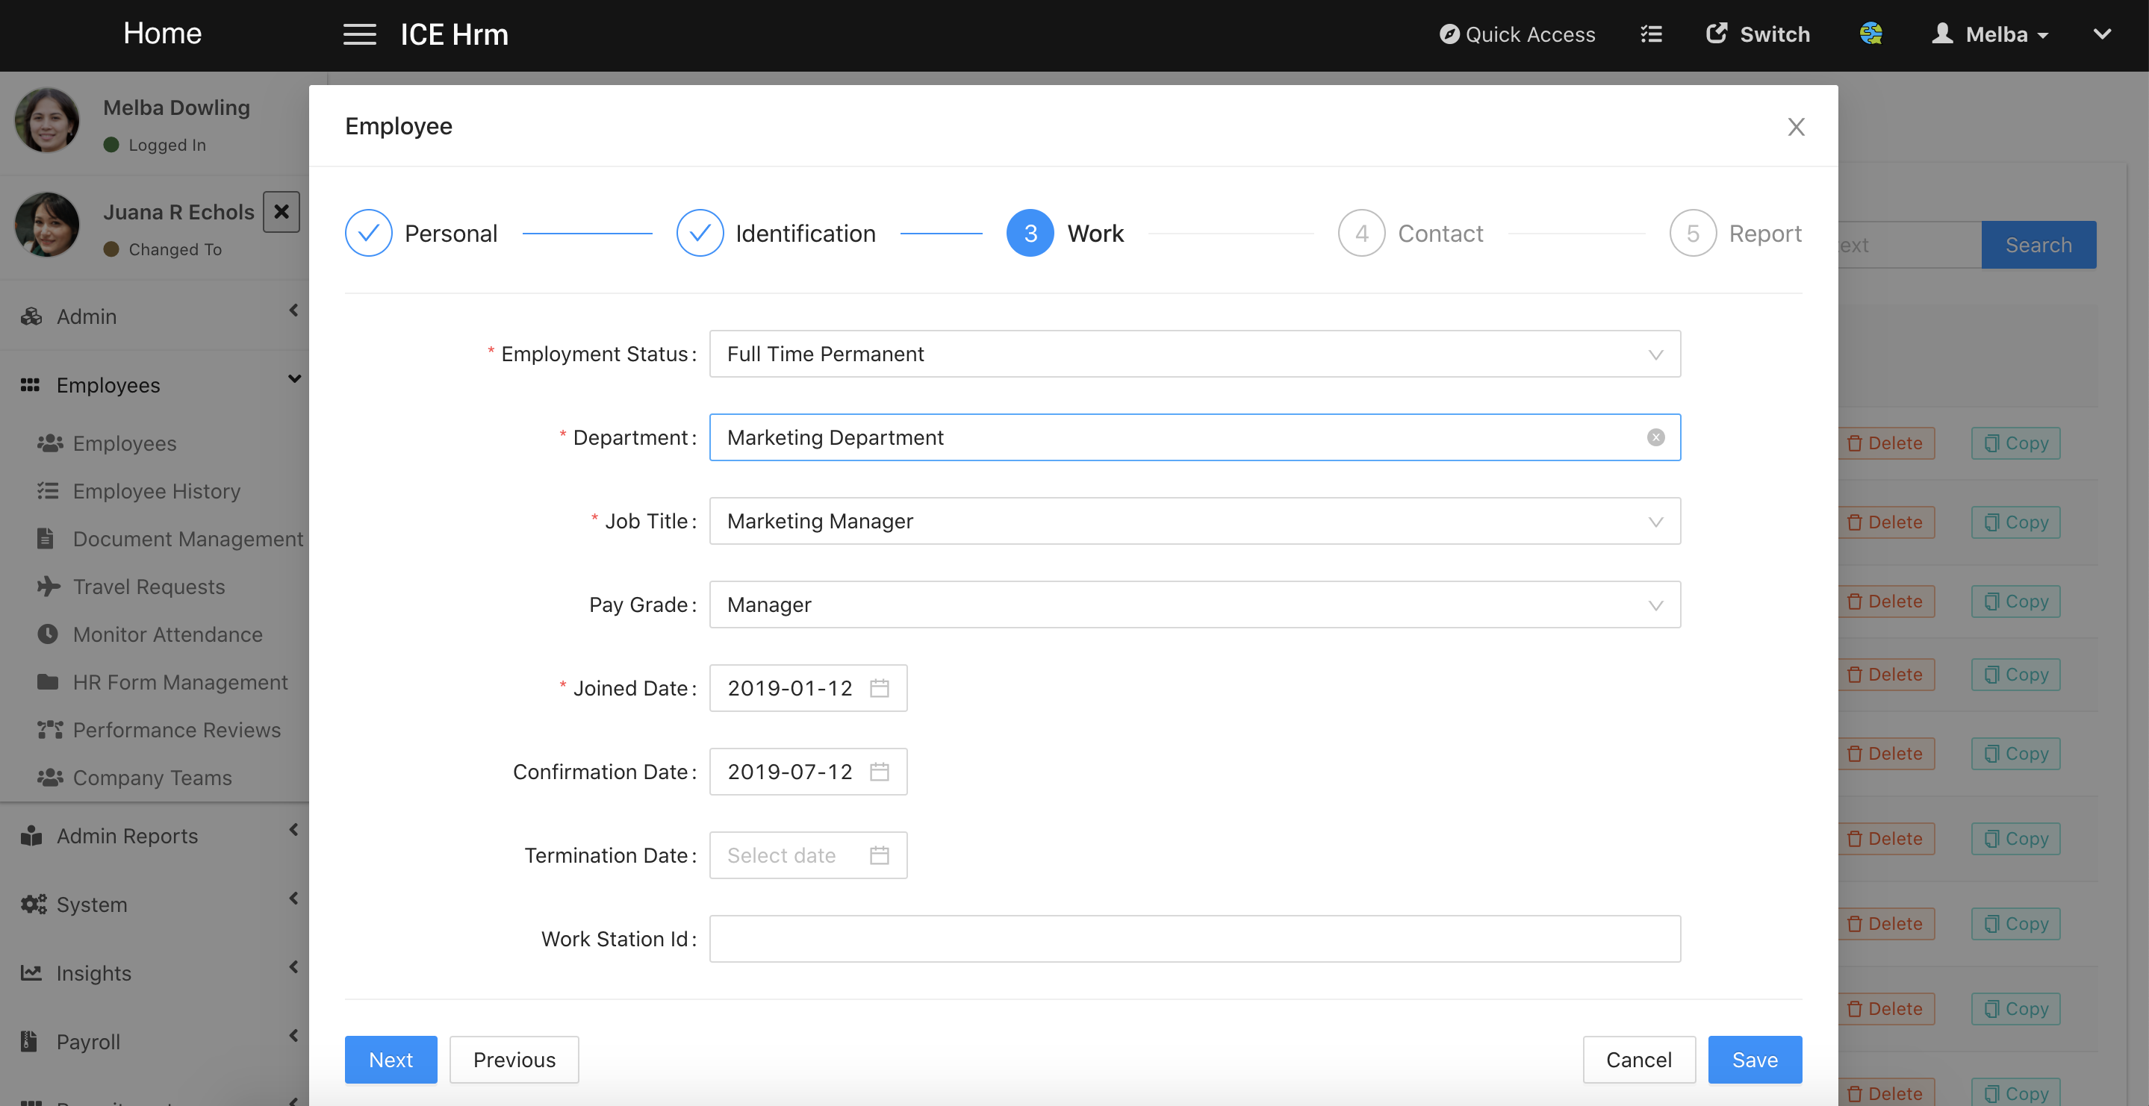This screenshot has height=1106, width=2149.
Task: Open the Confirmation Date calendar icon
Action: tap(880, 772)
